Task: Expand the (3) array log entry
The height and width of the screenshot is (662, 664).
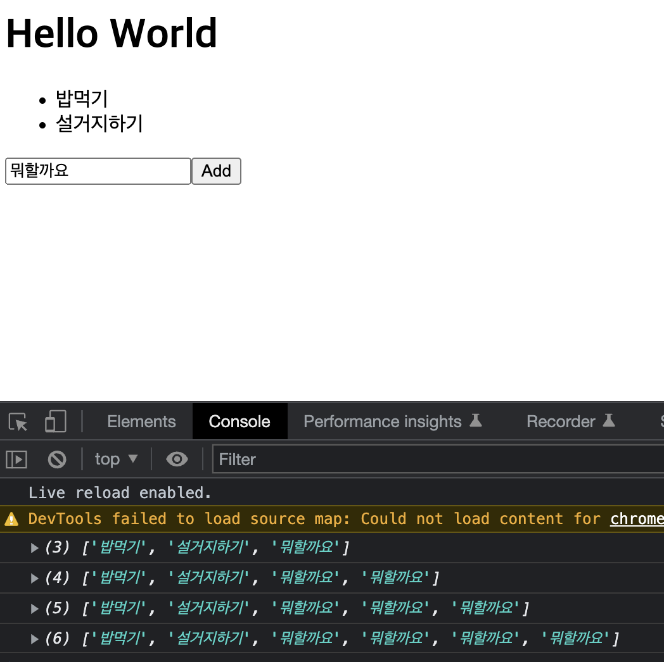Action: click(35, 548)
